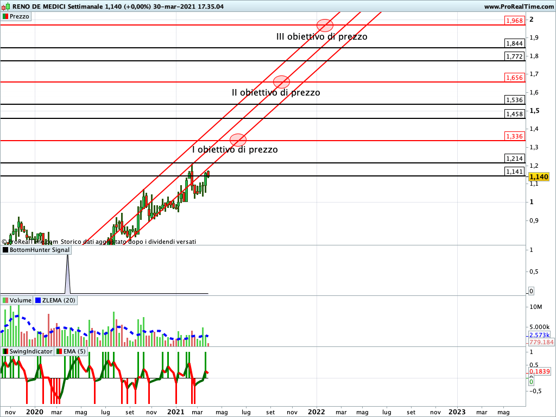This screenshot has width=556, height=417.
Task: Click the blue ZLEMA (20) legend square
Action: 38,300
